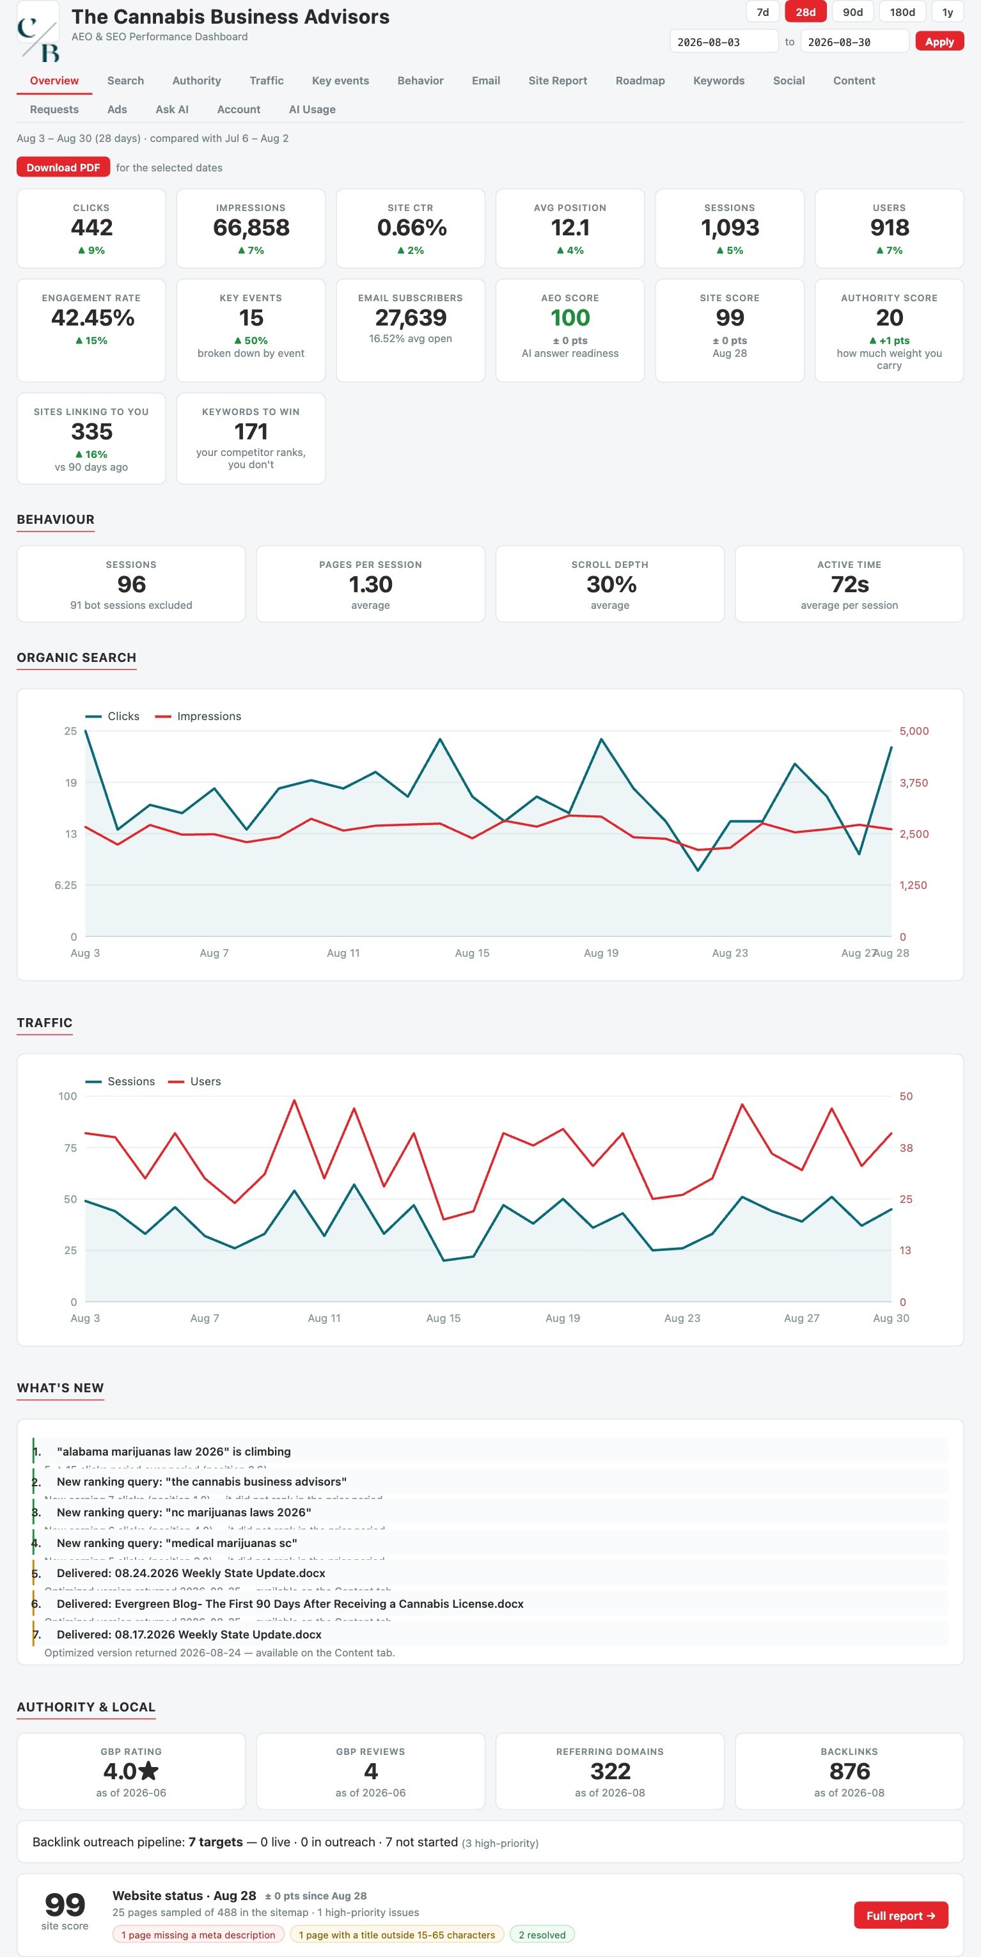Open the Email Subscribers card

coord(411,331)
